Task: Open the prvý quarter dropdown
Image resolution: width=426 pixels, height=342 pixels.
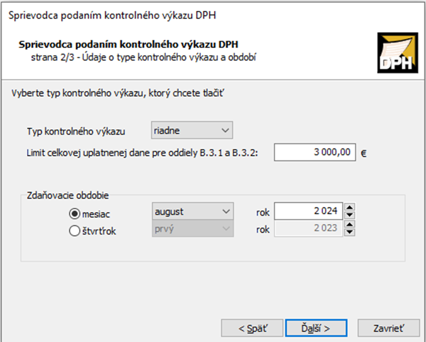Action: 192,229
